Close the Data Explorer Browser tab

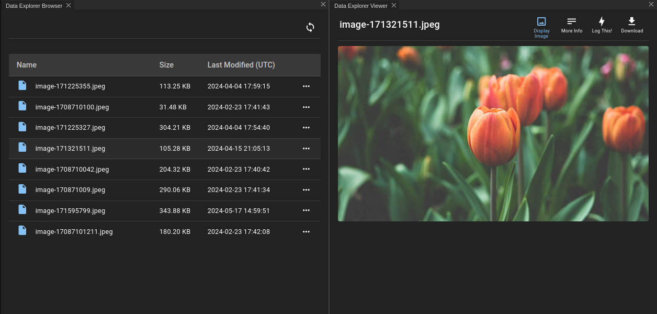click(69, 5)
